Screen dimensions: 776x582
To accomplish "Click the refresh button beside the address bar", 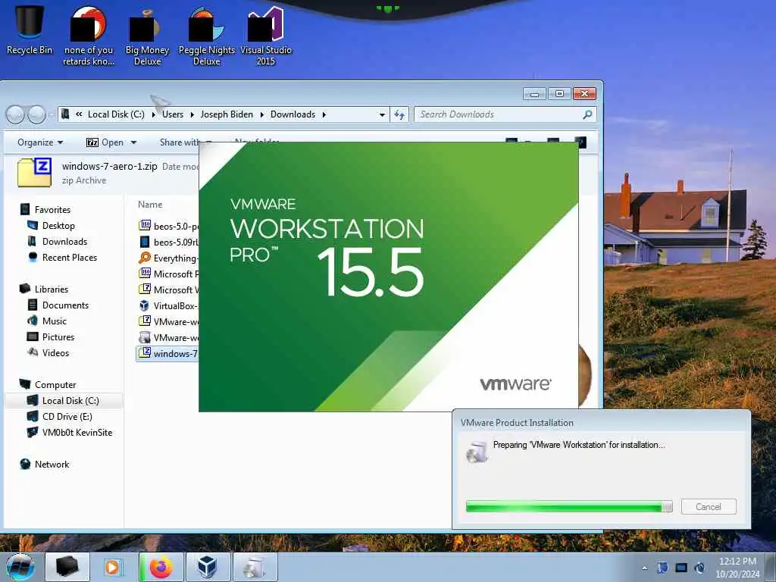I will click(399, 114).
